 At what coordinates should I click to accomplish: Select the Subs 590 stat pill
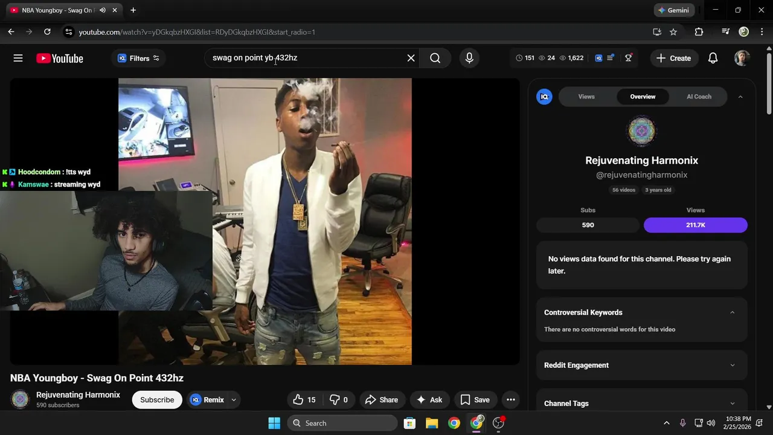[x=588, y=225]
